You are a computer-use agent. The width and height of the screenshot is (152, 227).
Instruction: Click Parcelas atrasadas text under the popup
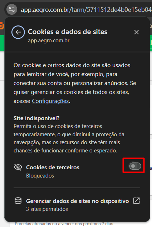64,224
